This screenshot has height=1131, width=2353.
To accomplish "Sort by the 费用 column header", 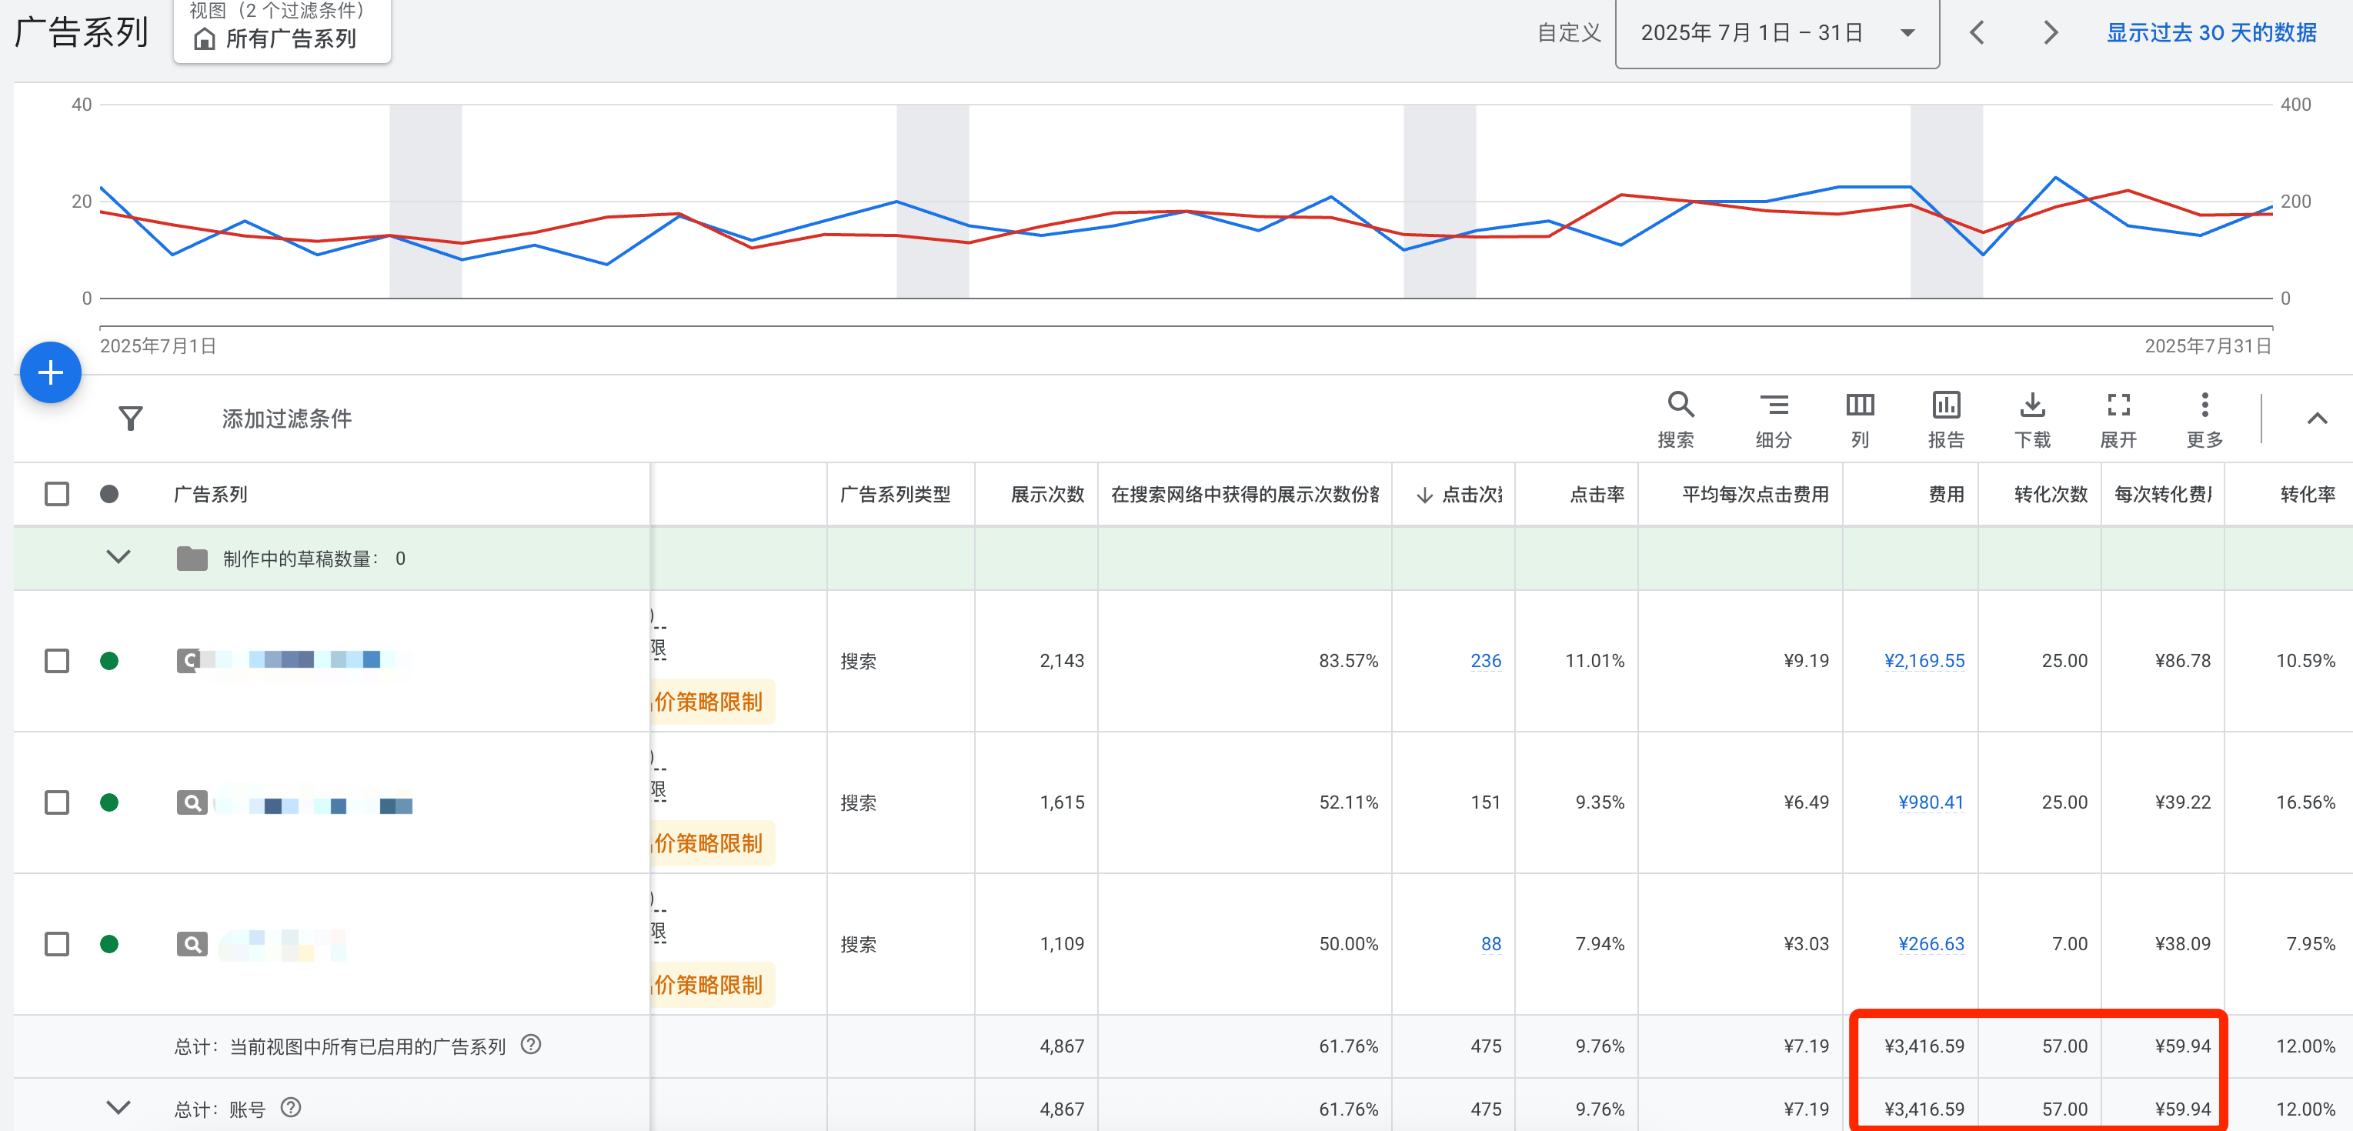I will click(1946, 494).
